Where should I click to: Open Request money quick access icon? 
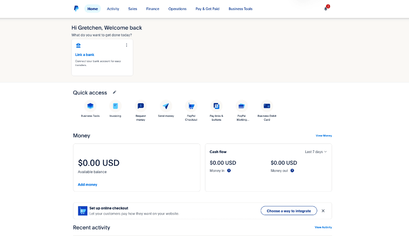pyautogui.click(x=141, y=106)
